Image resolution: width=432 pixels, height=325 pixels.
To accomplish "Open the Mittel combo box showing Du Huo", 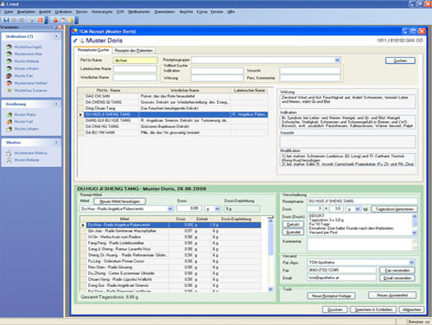I will coord(170,209).
